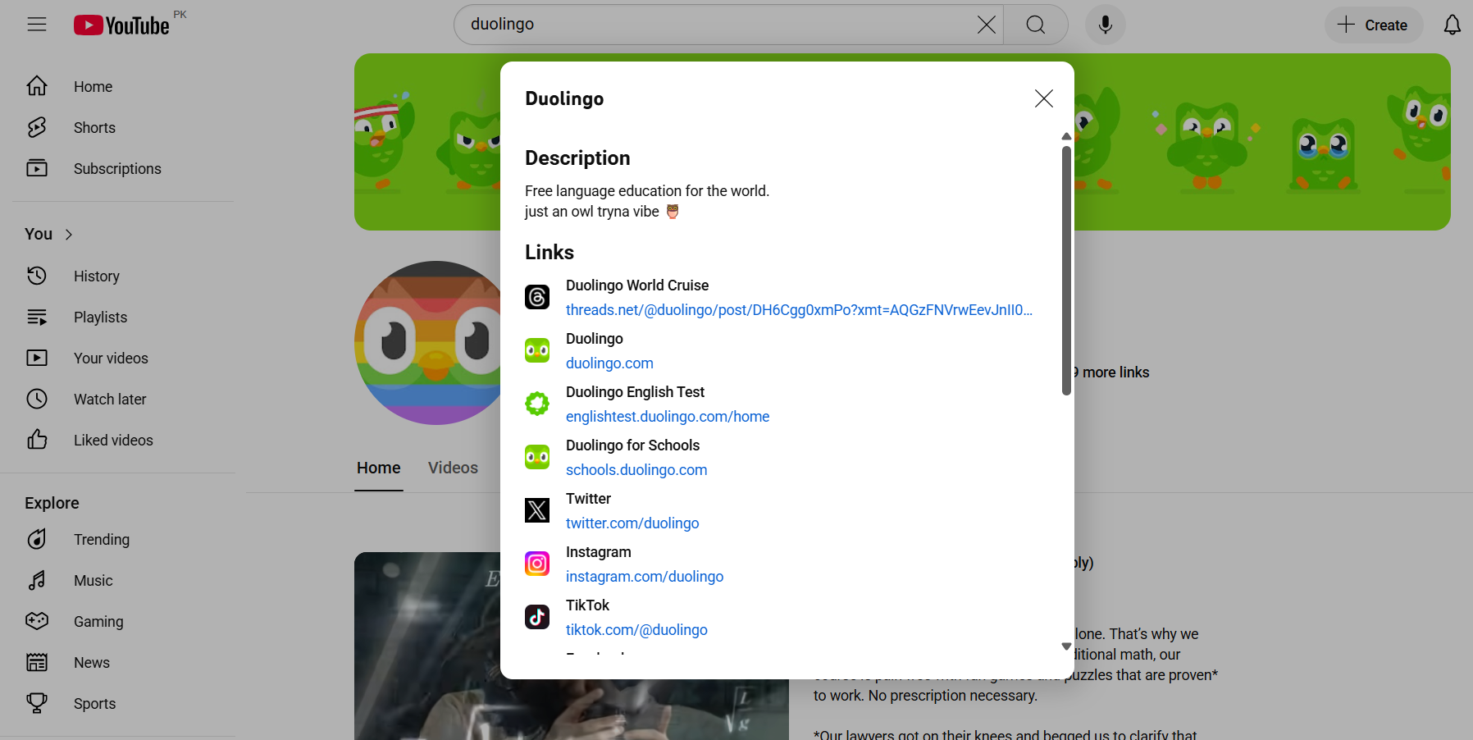The width and height of the screenshot is (1473, 740).
Task: Clear the search box with X
Action: coord(987,25)
